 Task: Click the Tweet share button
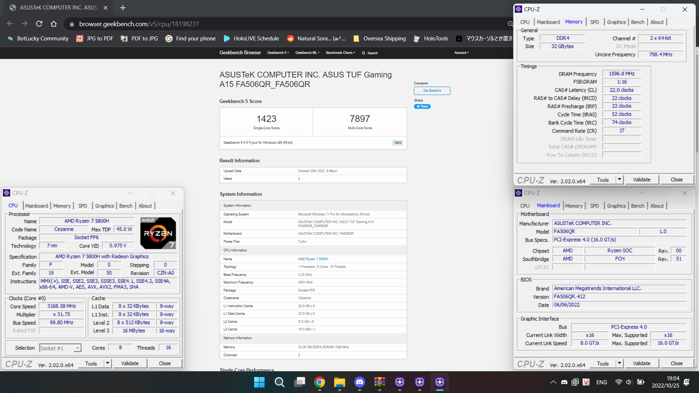[x=422, y=106]
